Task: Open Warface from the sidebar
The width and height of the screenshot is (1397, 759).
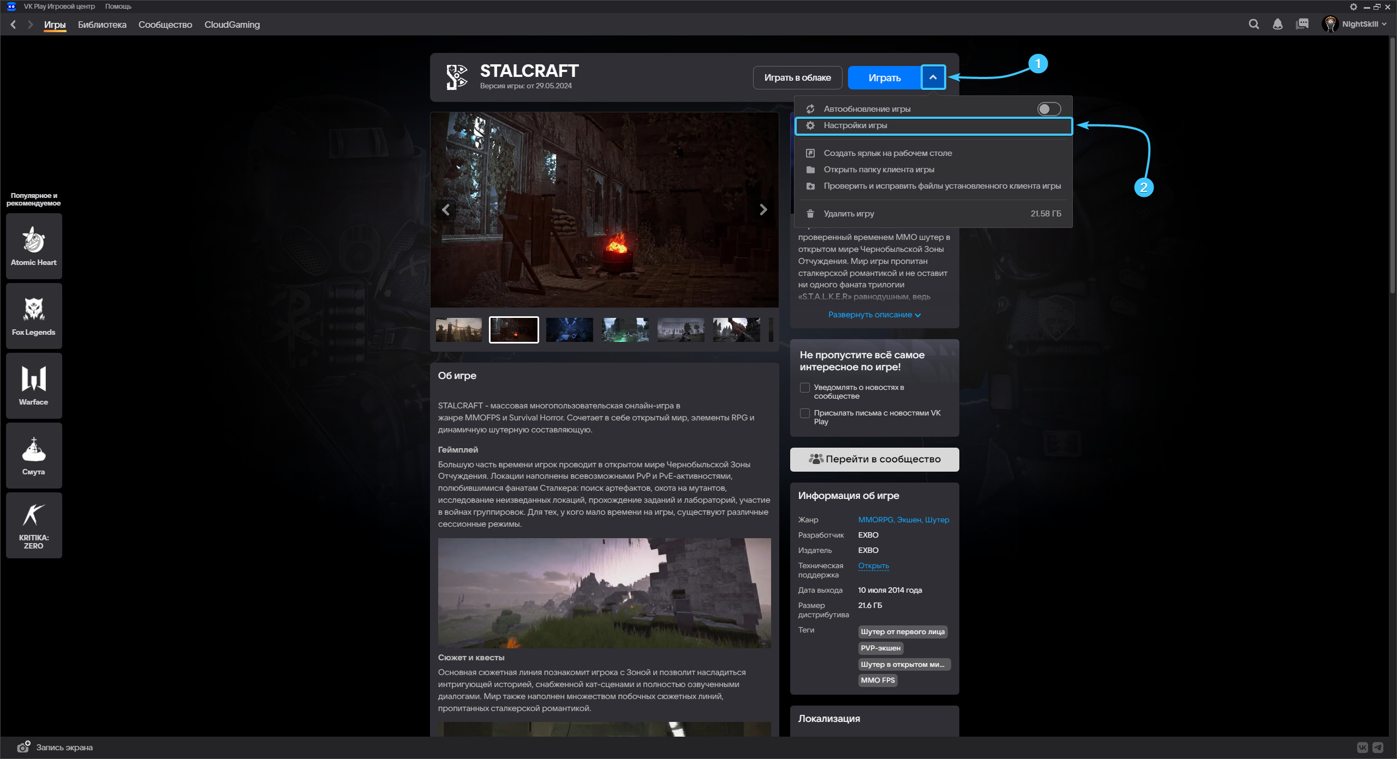Action: (34, 385)
